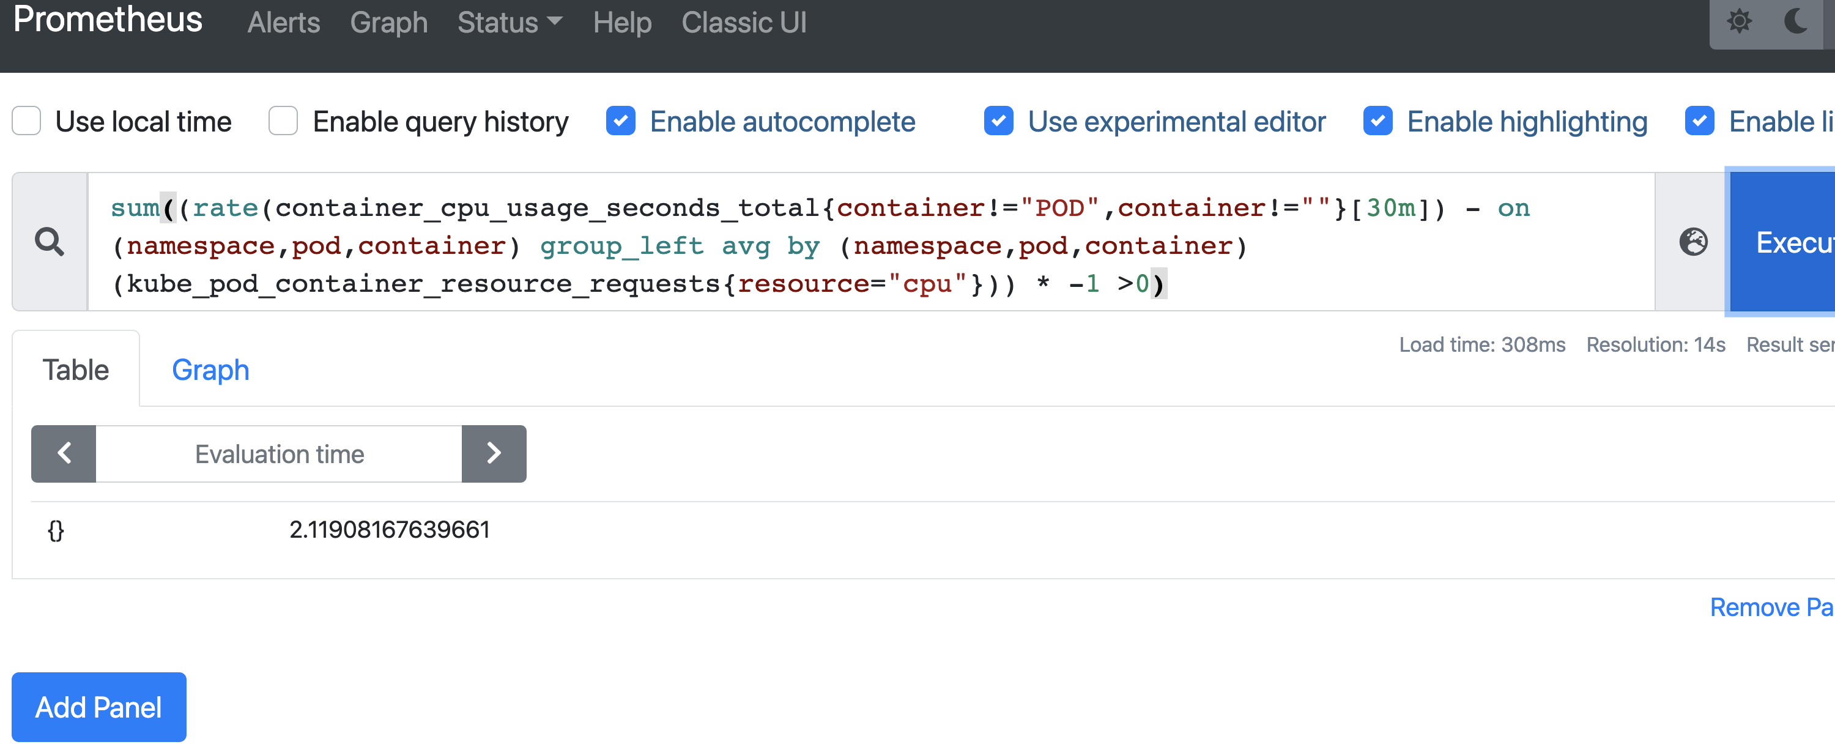Enable the query history checkbox
The height and width of the screenshot is (750, 1835).
(283, 121)
